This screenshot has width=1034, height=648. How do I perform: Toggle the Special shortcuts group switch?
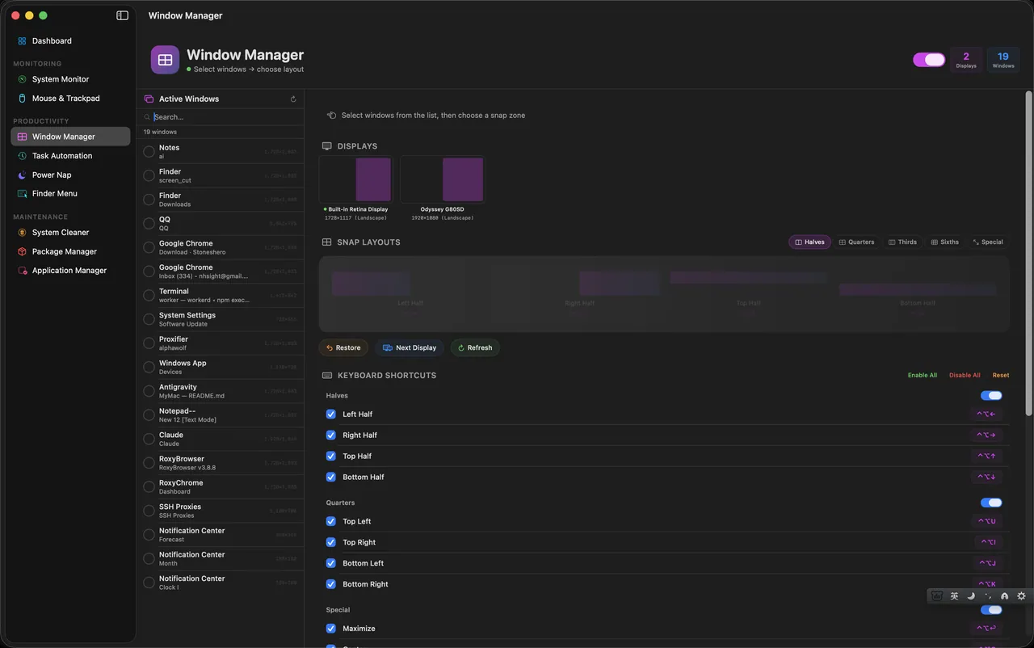(991, 610)
